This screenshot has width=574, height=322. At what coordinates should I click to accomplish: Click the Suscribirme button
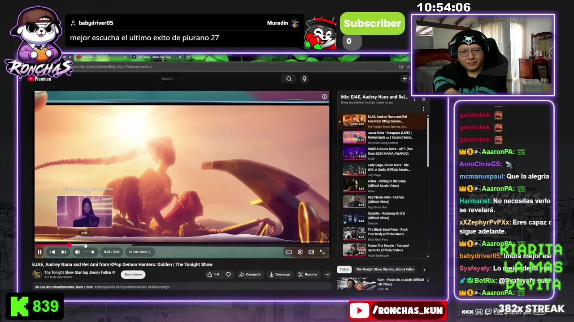pyautogui.click(x=133, y=274)
